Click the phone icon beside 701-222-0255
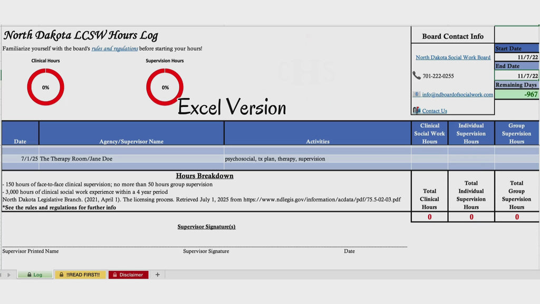Image resolution: width=540 pixels, height=304 pixels. click(x=417, y=75)
